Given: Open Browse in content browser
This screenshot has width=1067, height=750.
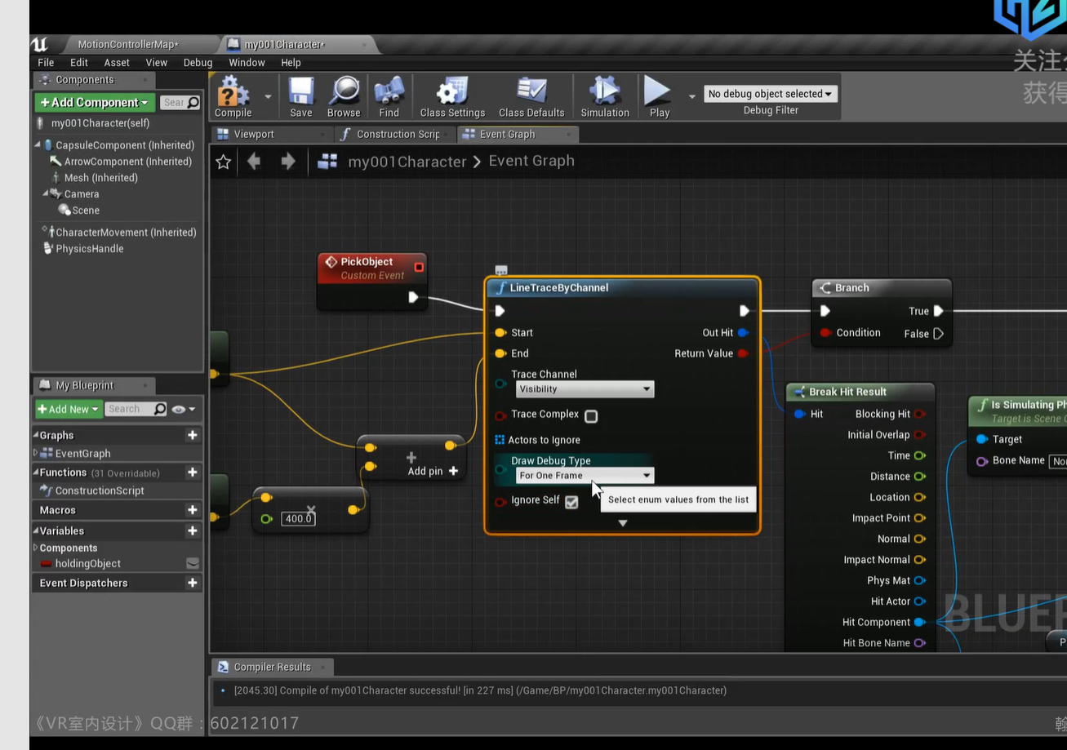Looking at the screenshot, I should click(x=344, y=97).
